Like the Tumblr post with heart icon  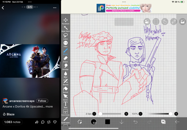pyautogui.click(x=55, y=122)
